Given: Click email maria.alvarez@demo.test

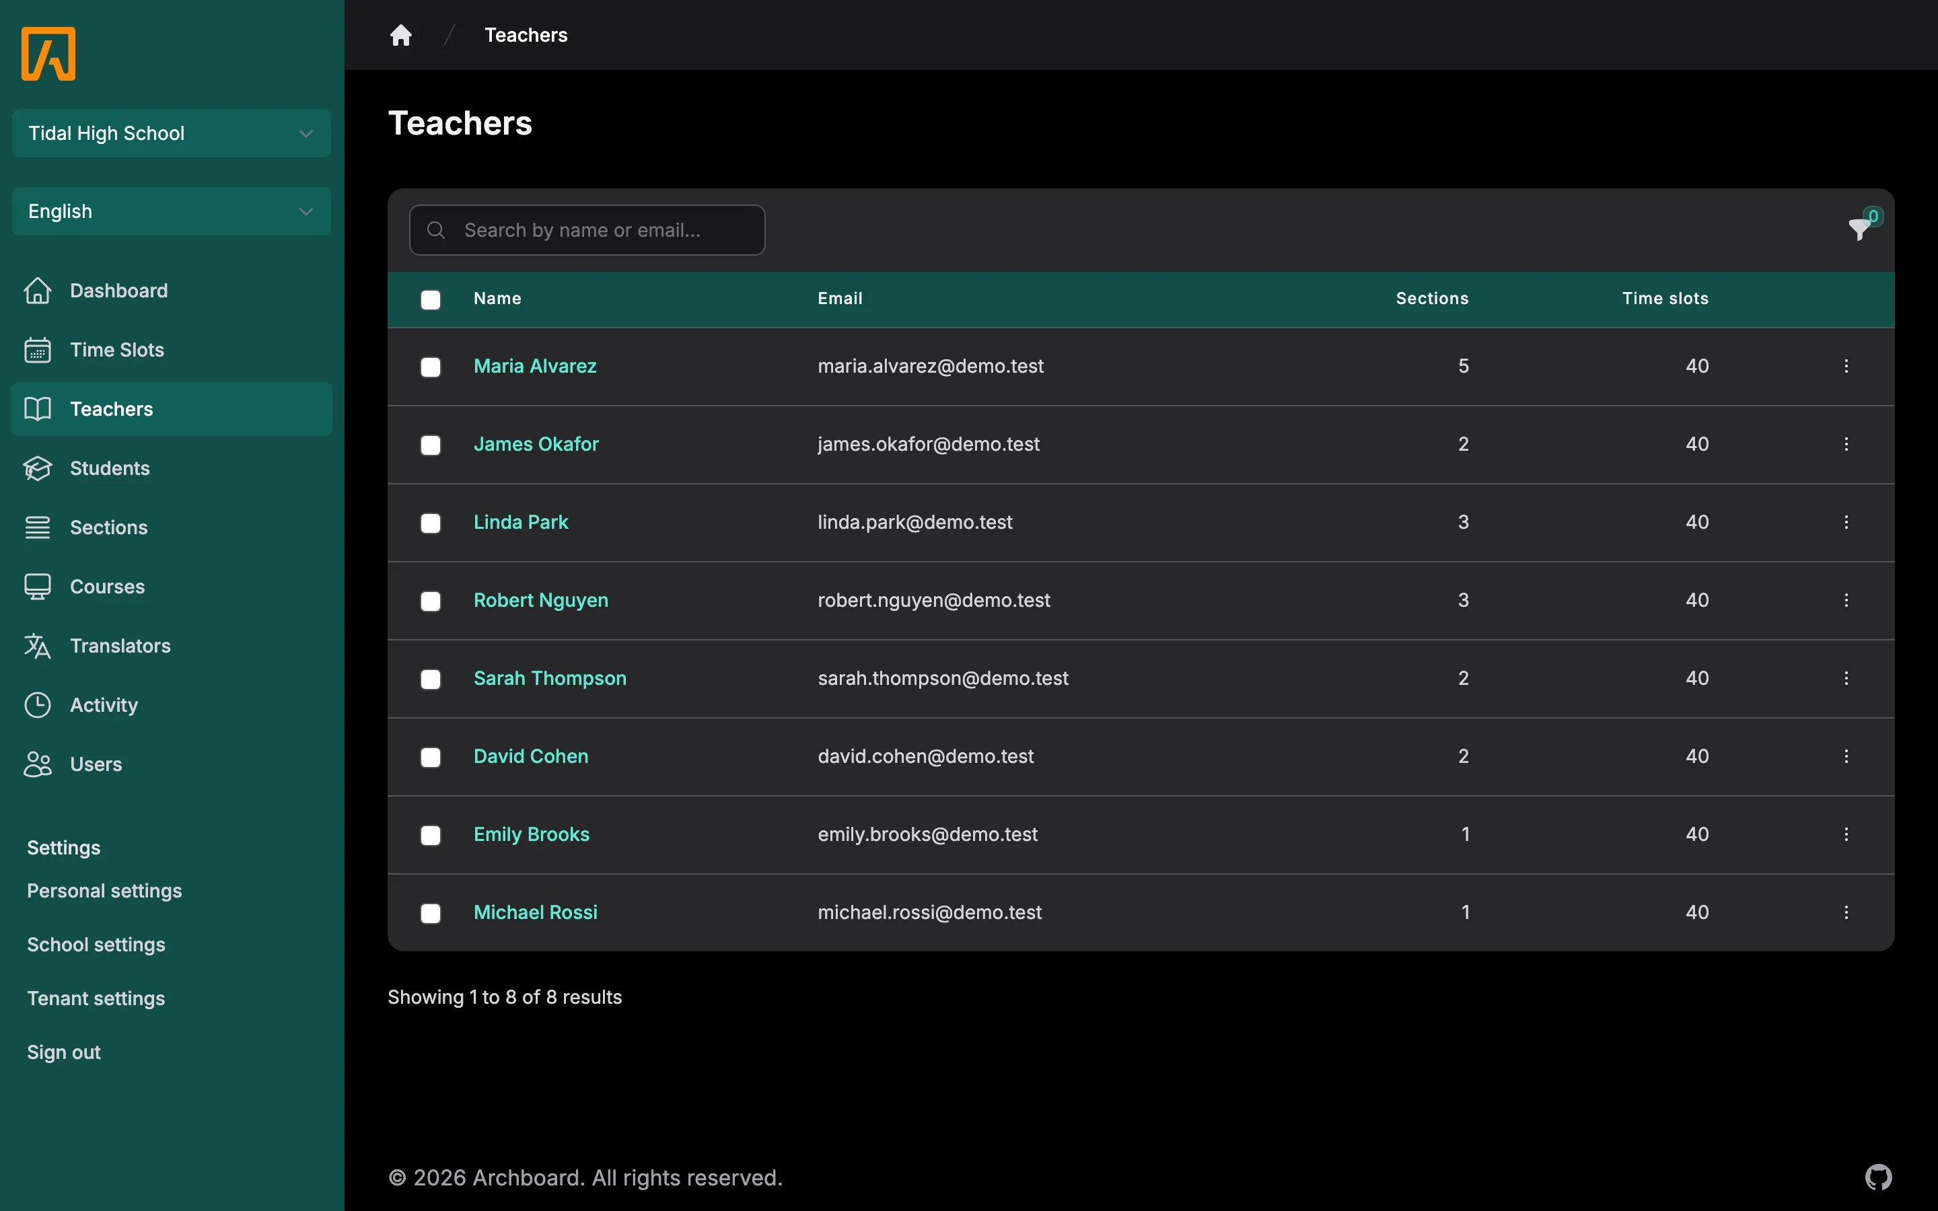Looking at the screenshot, I should (931, 366).
